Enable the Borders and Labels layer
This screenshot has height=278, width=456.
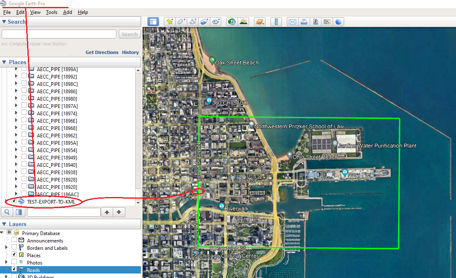14,247
